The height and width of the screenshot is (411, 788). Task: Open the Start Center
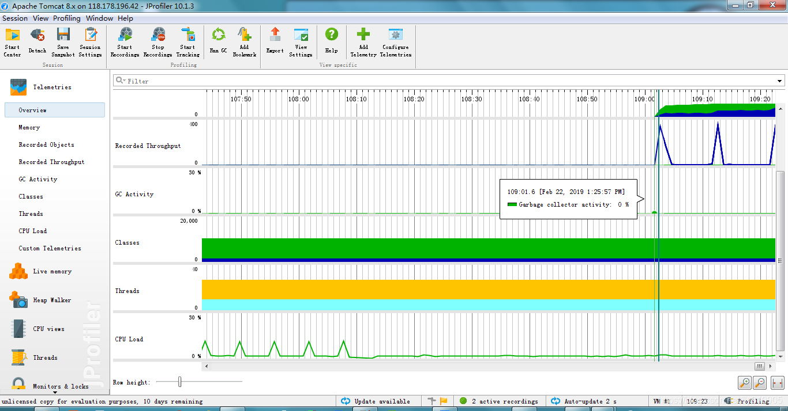pyautogui.click(x=12, y=42)
